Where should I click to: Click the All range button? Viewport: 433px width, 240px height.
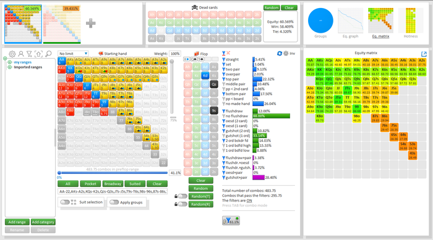click(x=67, y=184)
